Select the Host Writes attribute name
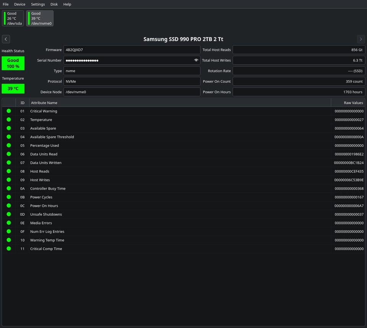The height and width of the screenshot is (328, 367). 40,180
